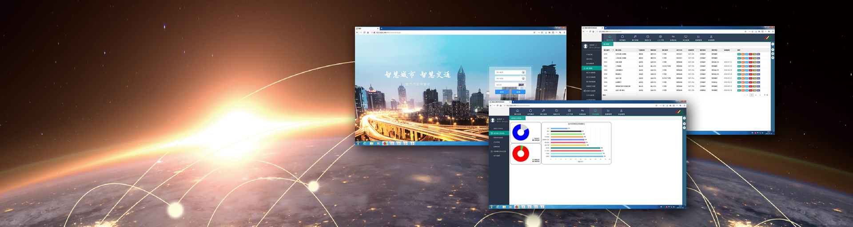The width and height of the screenshot is (853, 227).
Task: Open Internet Explorer from login window taskbar
Action: pos(365,143)
